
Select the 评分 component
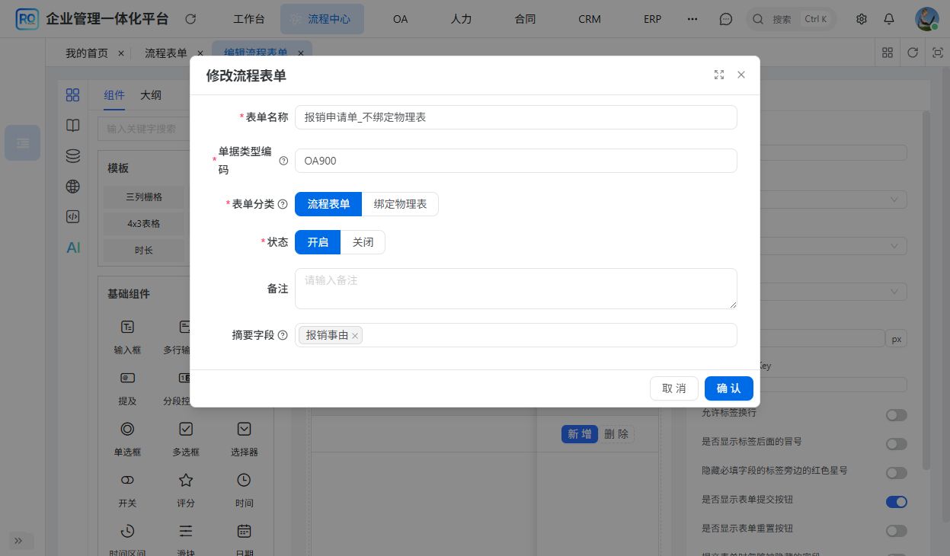186,488
